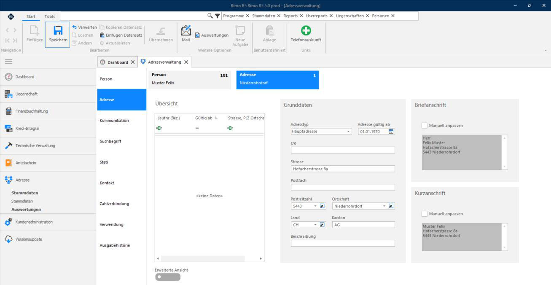
Task: Check Manuell anpassen under Briefanschrift
Action: (425, 125)
